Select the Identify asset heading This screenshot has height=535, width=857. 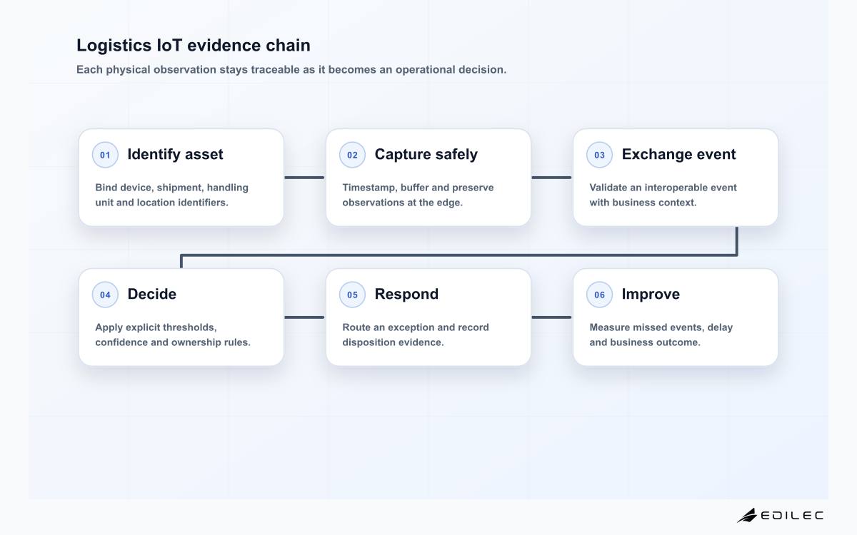click(175, 154)
